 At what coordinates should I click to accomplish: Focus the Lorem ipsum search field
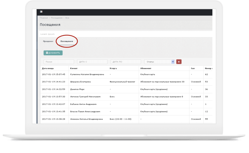pos(125,34)
